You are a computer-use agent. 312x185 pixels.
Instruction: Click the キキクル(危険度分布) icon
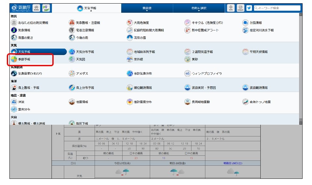click(188, 23)
